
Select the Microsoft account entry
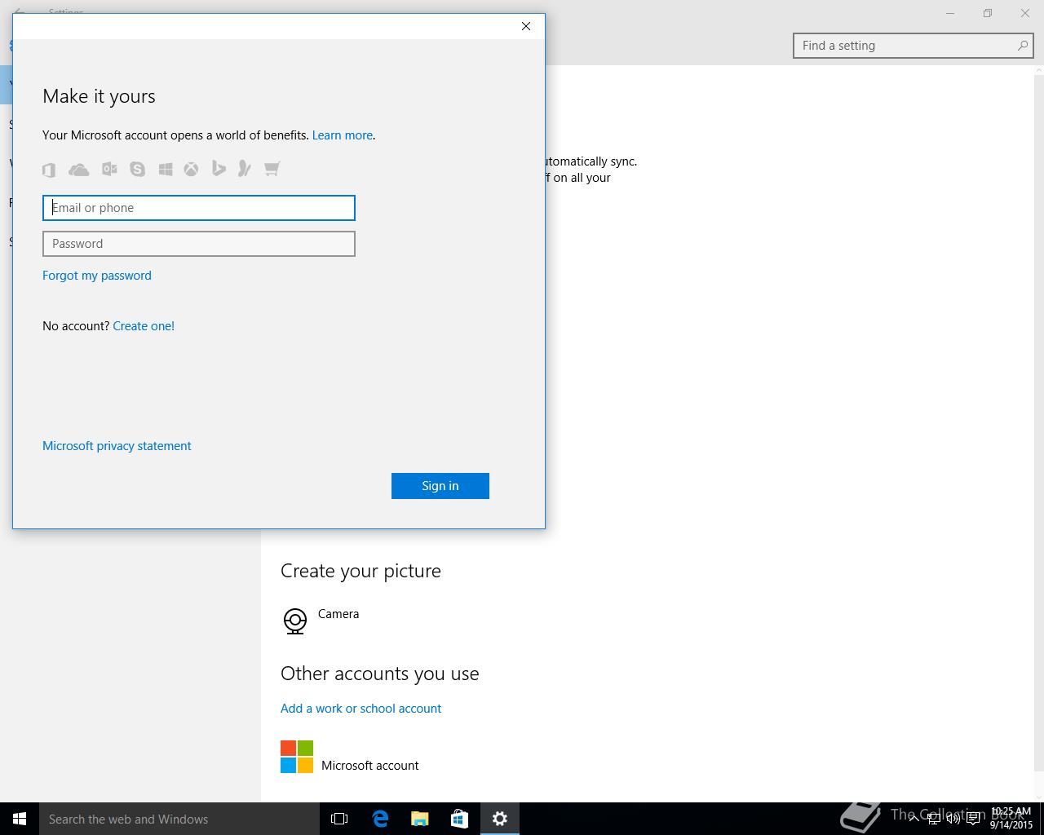click(x=350, y=758)
